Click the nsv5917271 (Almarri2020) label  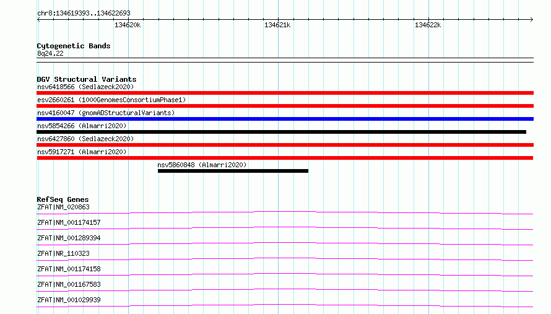click(82, 152)
